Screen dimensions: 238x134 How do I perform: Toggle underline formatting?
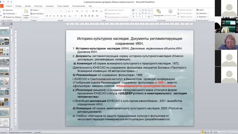pos(54,16)
